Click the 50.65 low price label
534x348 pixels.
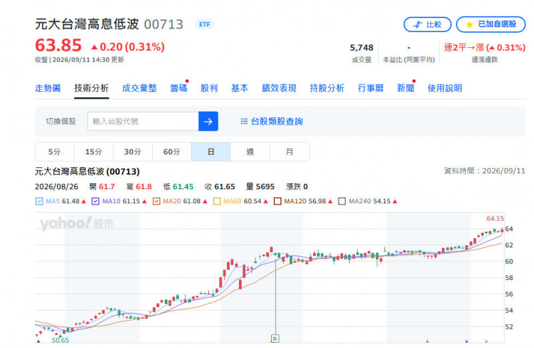60,340
